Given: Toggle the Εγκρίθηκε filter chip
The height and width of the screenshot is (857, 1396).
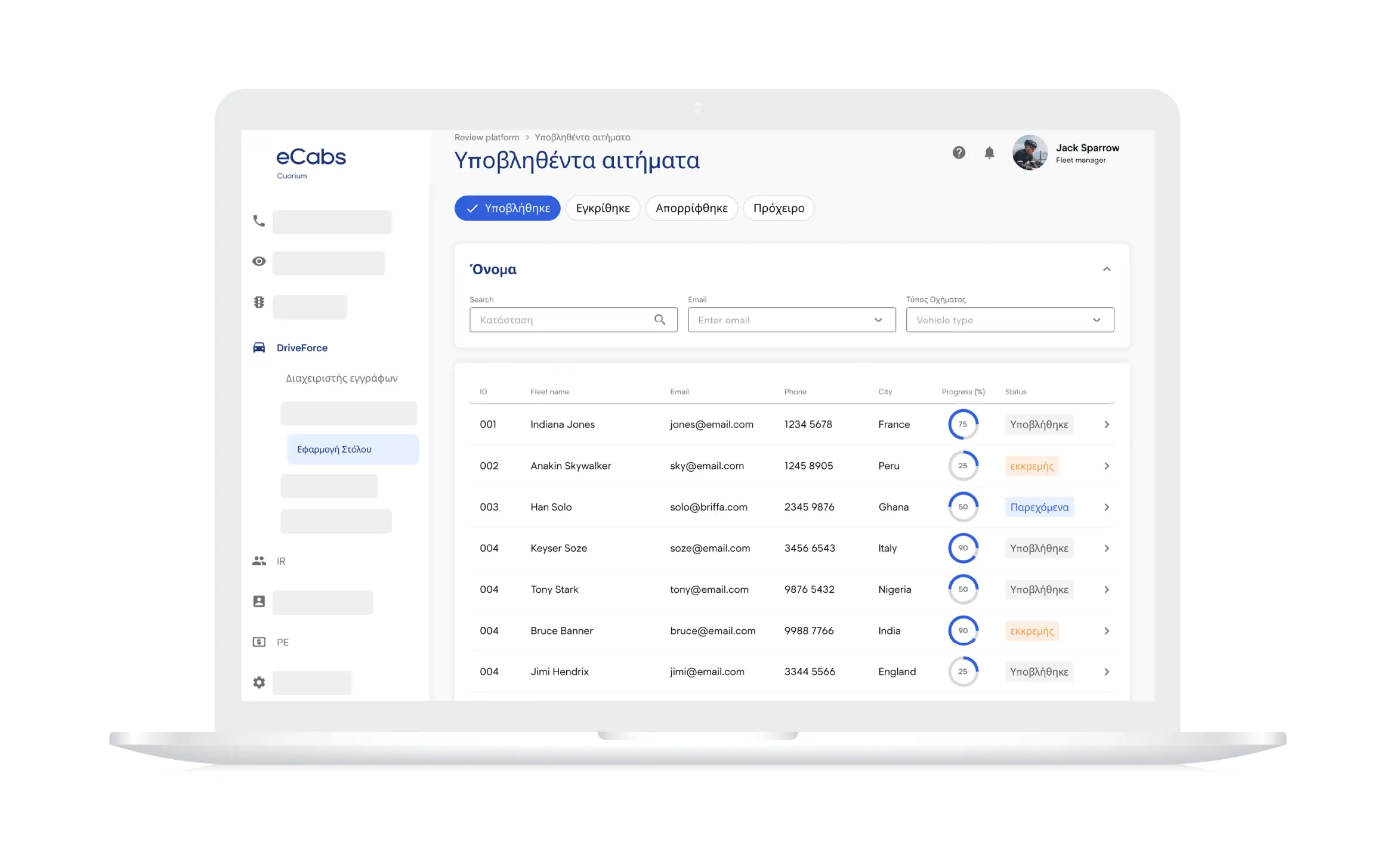Looking at the screenshot, I should [603, 208].
